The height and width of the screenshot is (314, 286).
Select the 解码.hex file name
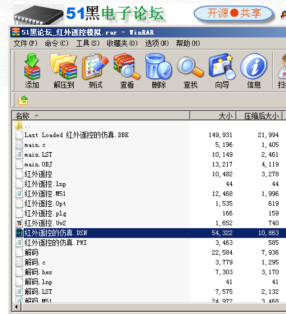pyautogui.click(x=38, y=272)
